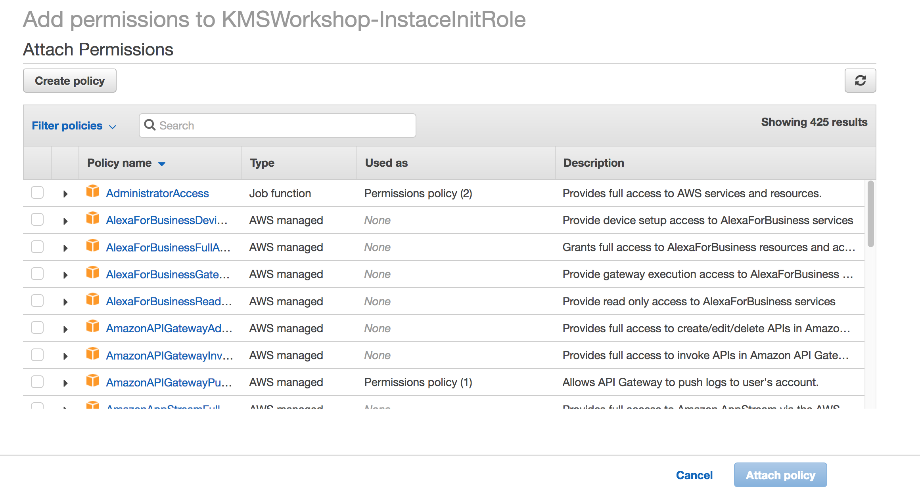920x491 pixels.
Task: Open the Filter policies dropdown
Action: 74,126
